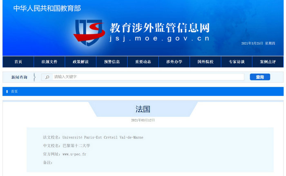This screenshot has height=176, width=286.
Task: Click the www.u-pec.fr website address
Action: 74,154
